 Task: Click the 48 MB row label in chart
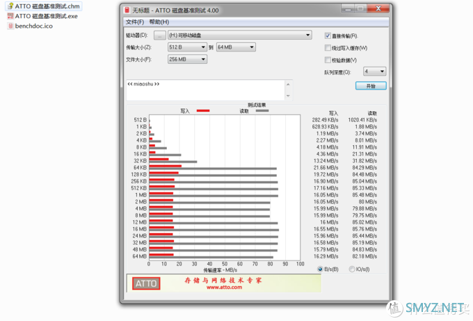point(139,249)
